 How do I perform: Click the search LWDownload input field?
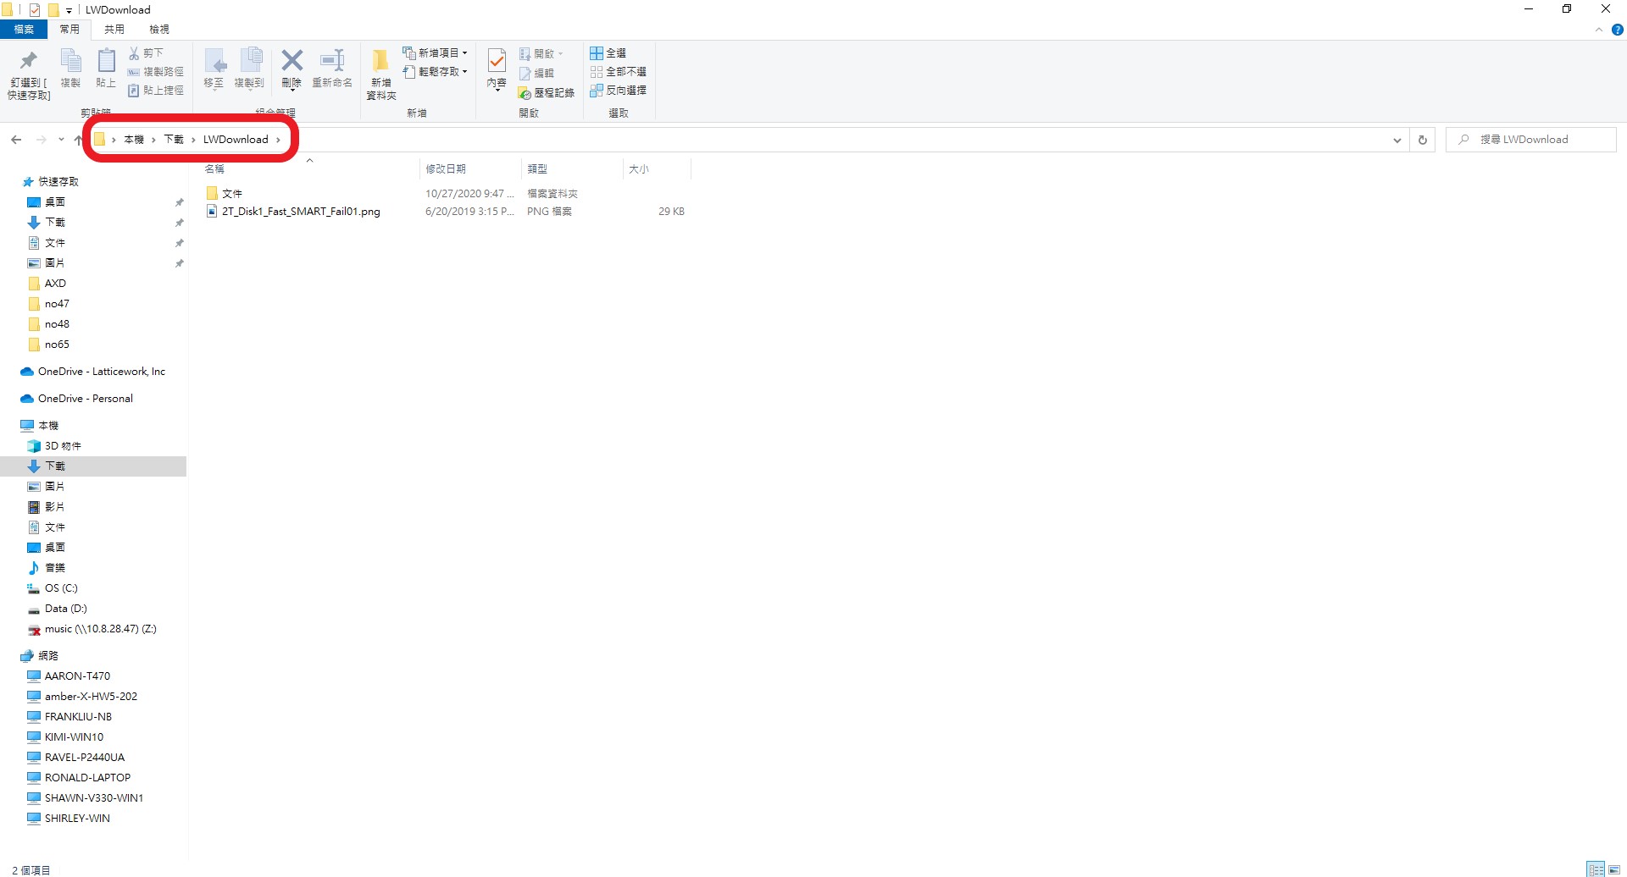point(1531,140)
